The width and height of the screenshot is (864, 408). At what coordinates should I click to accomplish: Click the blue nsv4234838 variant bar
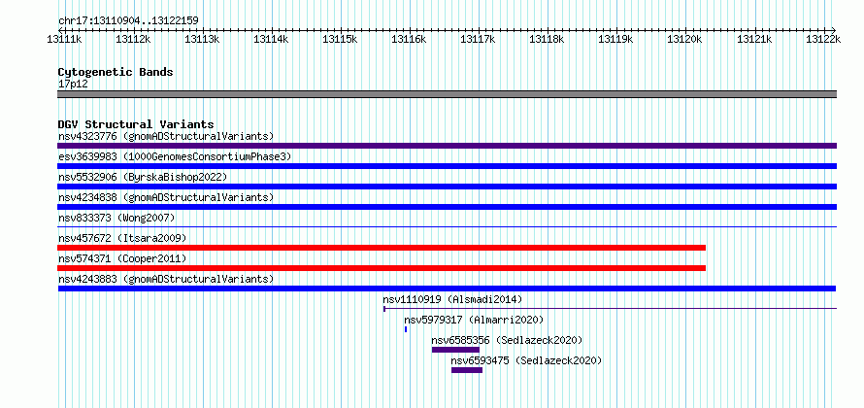(447, 207)
